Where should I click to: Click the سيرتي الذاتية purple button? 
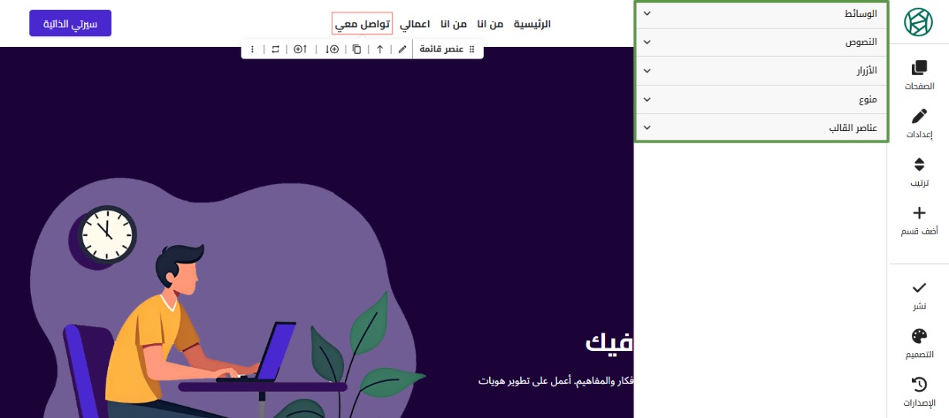70,23
